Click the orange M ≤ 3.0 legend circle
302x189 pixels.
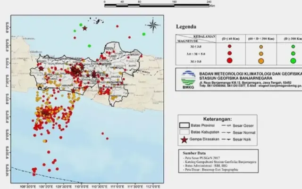point(261,47)
